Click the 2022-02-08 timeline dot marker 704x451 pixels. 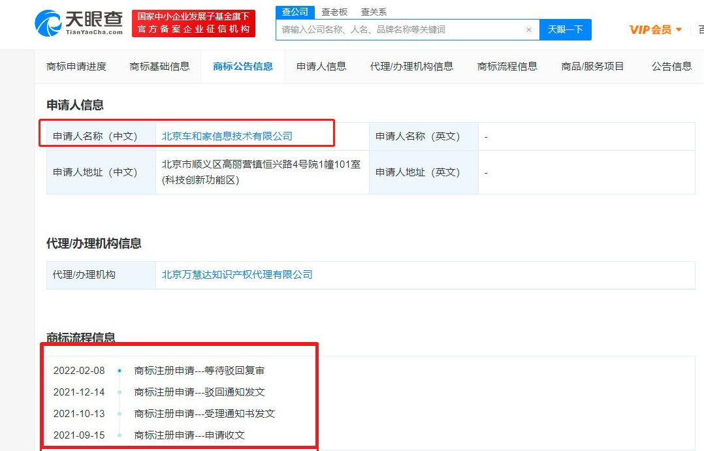[120, 371]
